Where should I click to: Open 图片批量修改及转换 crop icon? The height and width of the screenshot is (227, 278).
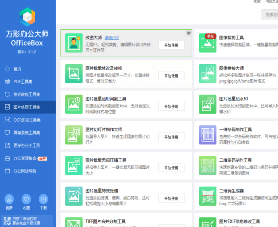pos(74,74)
